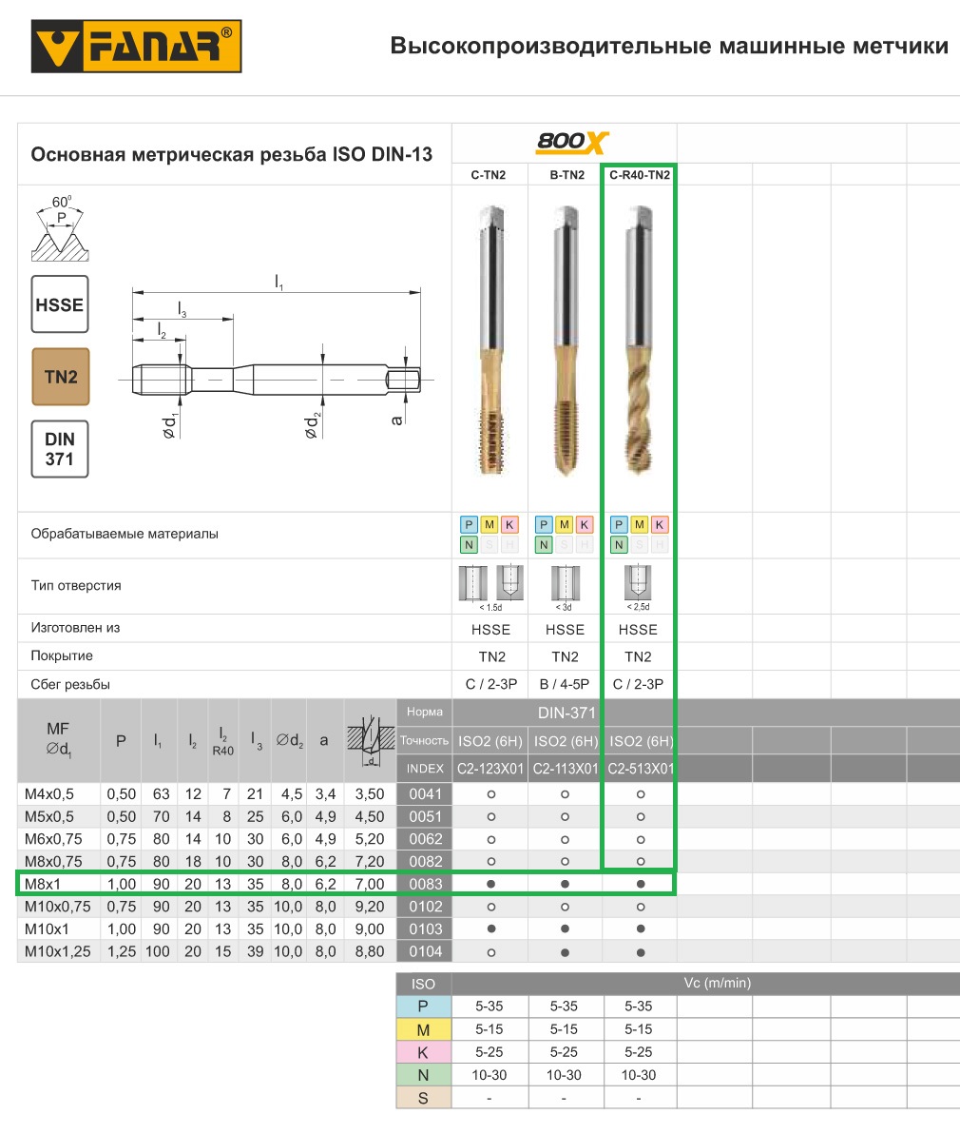Select the C-R40-TN2 column header
The height and width of the screenshot is (1134, 960).
pos(640,175)
